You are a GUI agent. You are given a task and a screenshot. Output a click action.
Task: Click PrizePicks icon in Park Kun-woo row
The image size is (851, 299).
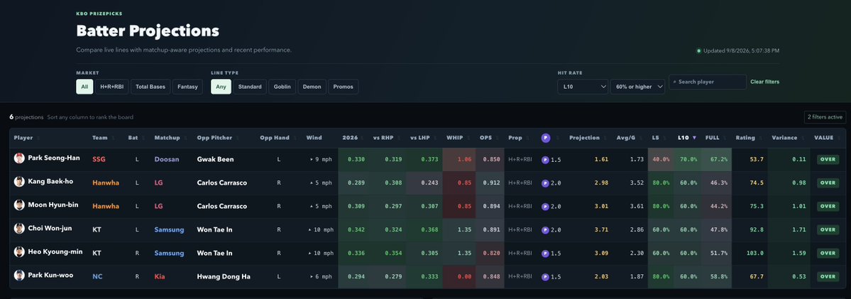pyautogui.click(x=544, y=277)
